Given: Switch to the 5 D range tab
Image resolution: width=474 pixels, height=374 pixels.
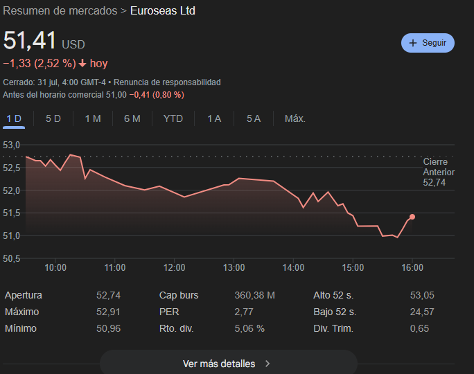Looking at the screenshot, I should tap(53, 118).
